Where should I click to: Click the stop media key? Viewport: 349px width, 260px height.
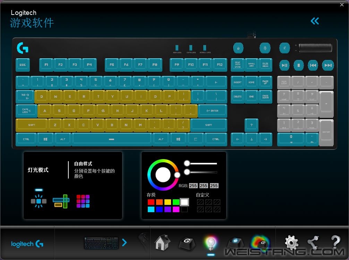tap(299, 65)
